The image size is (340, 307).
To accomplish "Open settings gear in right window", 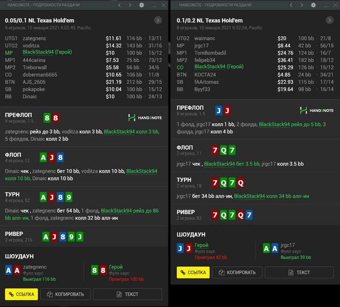I will (313, 5).
